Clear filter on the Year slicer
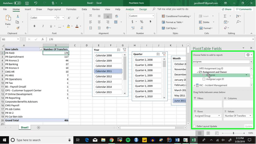The width and height of the screenshot is (256, 144). (125, 50)
